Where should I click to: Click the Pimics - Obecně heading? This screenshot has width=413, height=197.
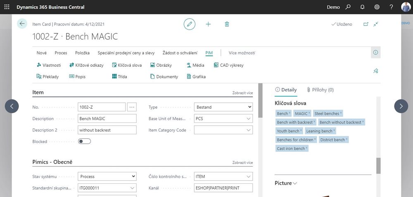coord(52,162)
